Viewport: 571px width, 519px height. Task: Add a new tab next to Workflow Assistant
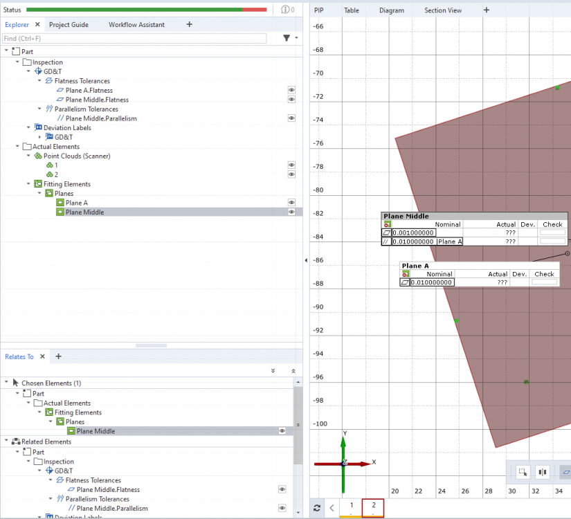pos(189,24)
